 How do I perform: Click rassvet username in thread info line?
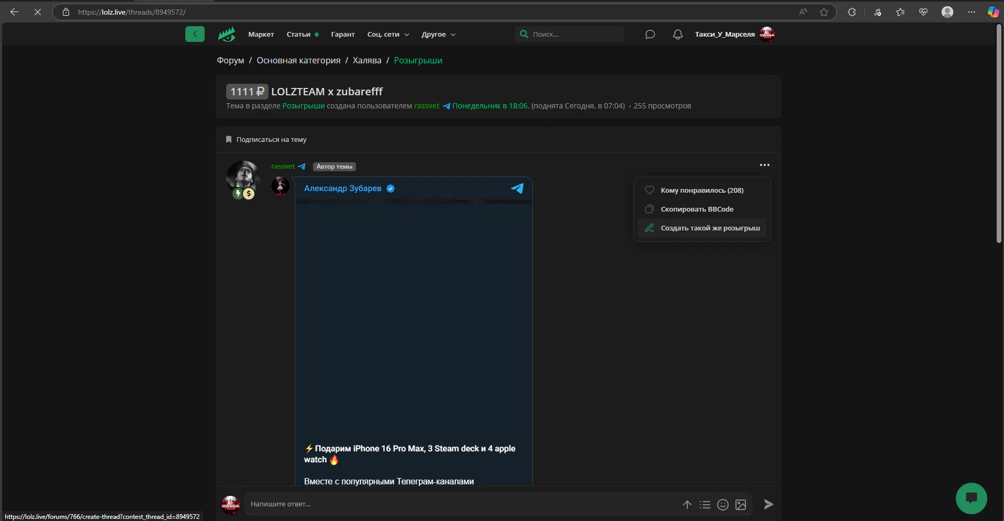tap(427, 106)
